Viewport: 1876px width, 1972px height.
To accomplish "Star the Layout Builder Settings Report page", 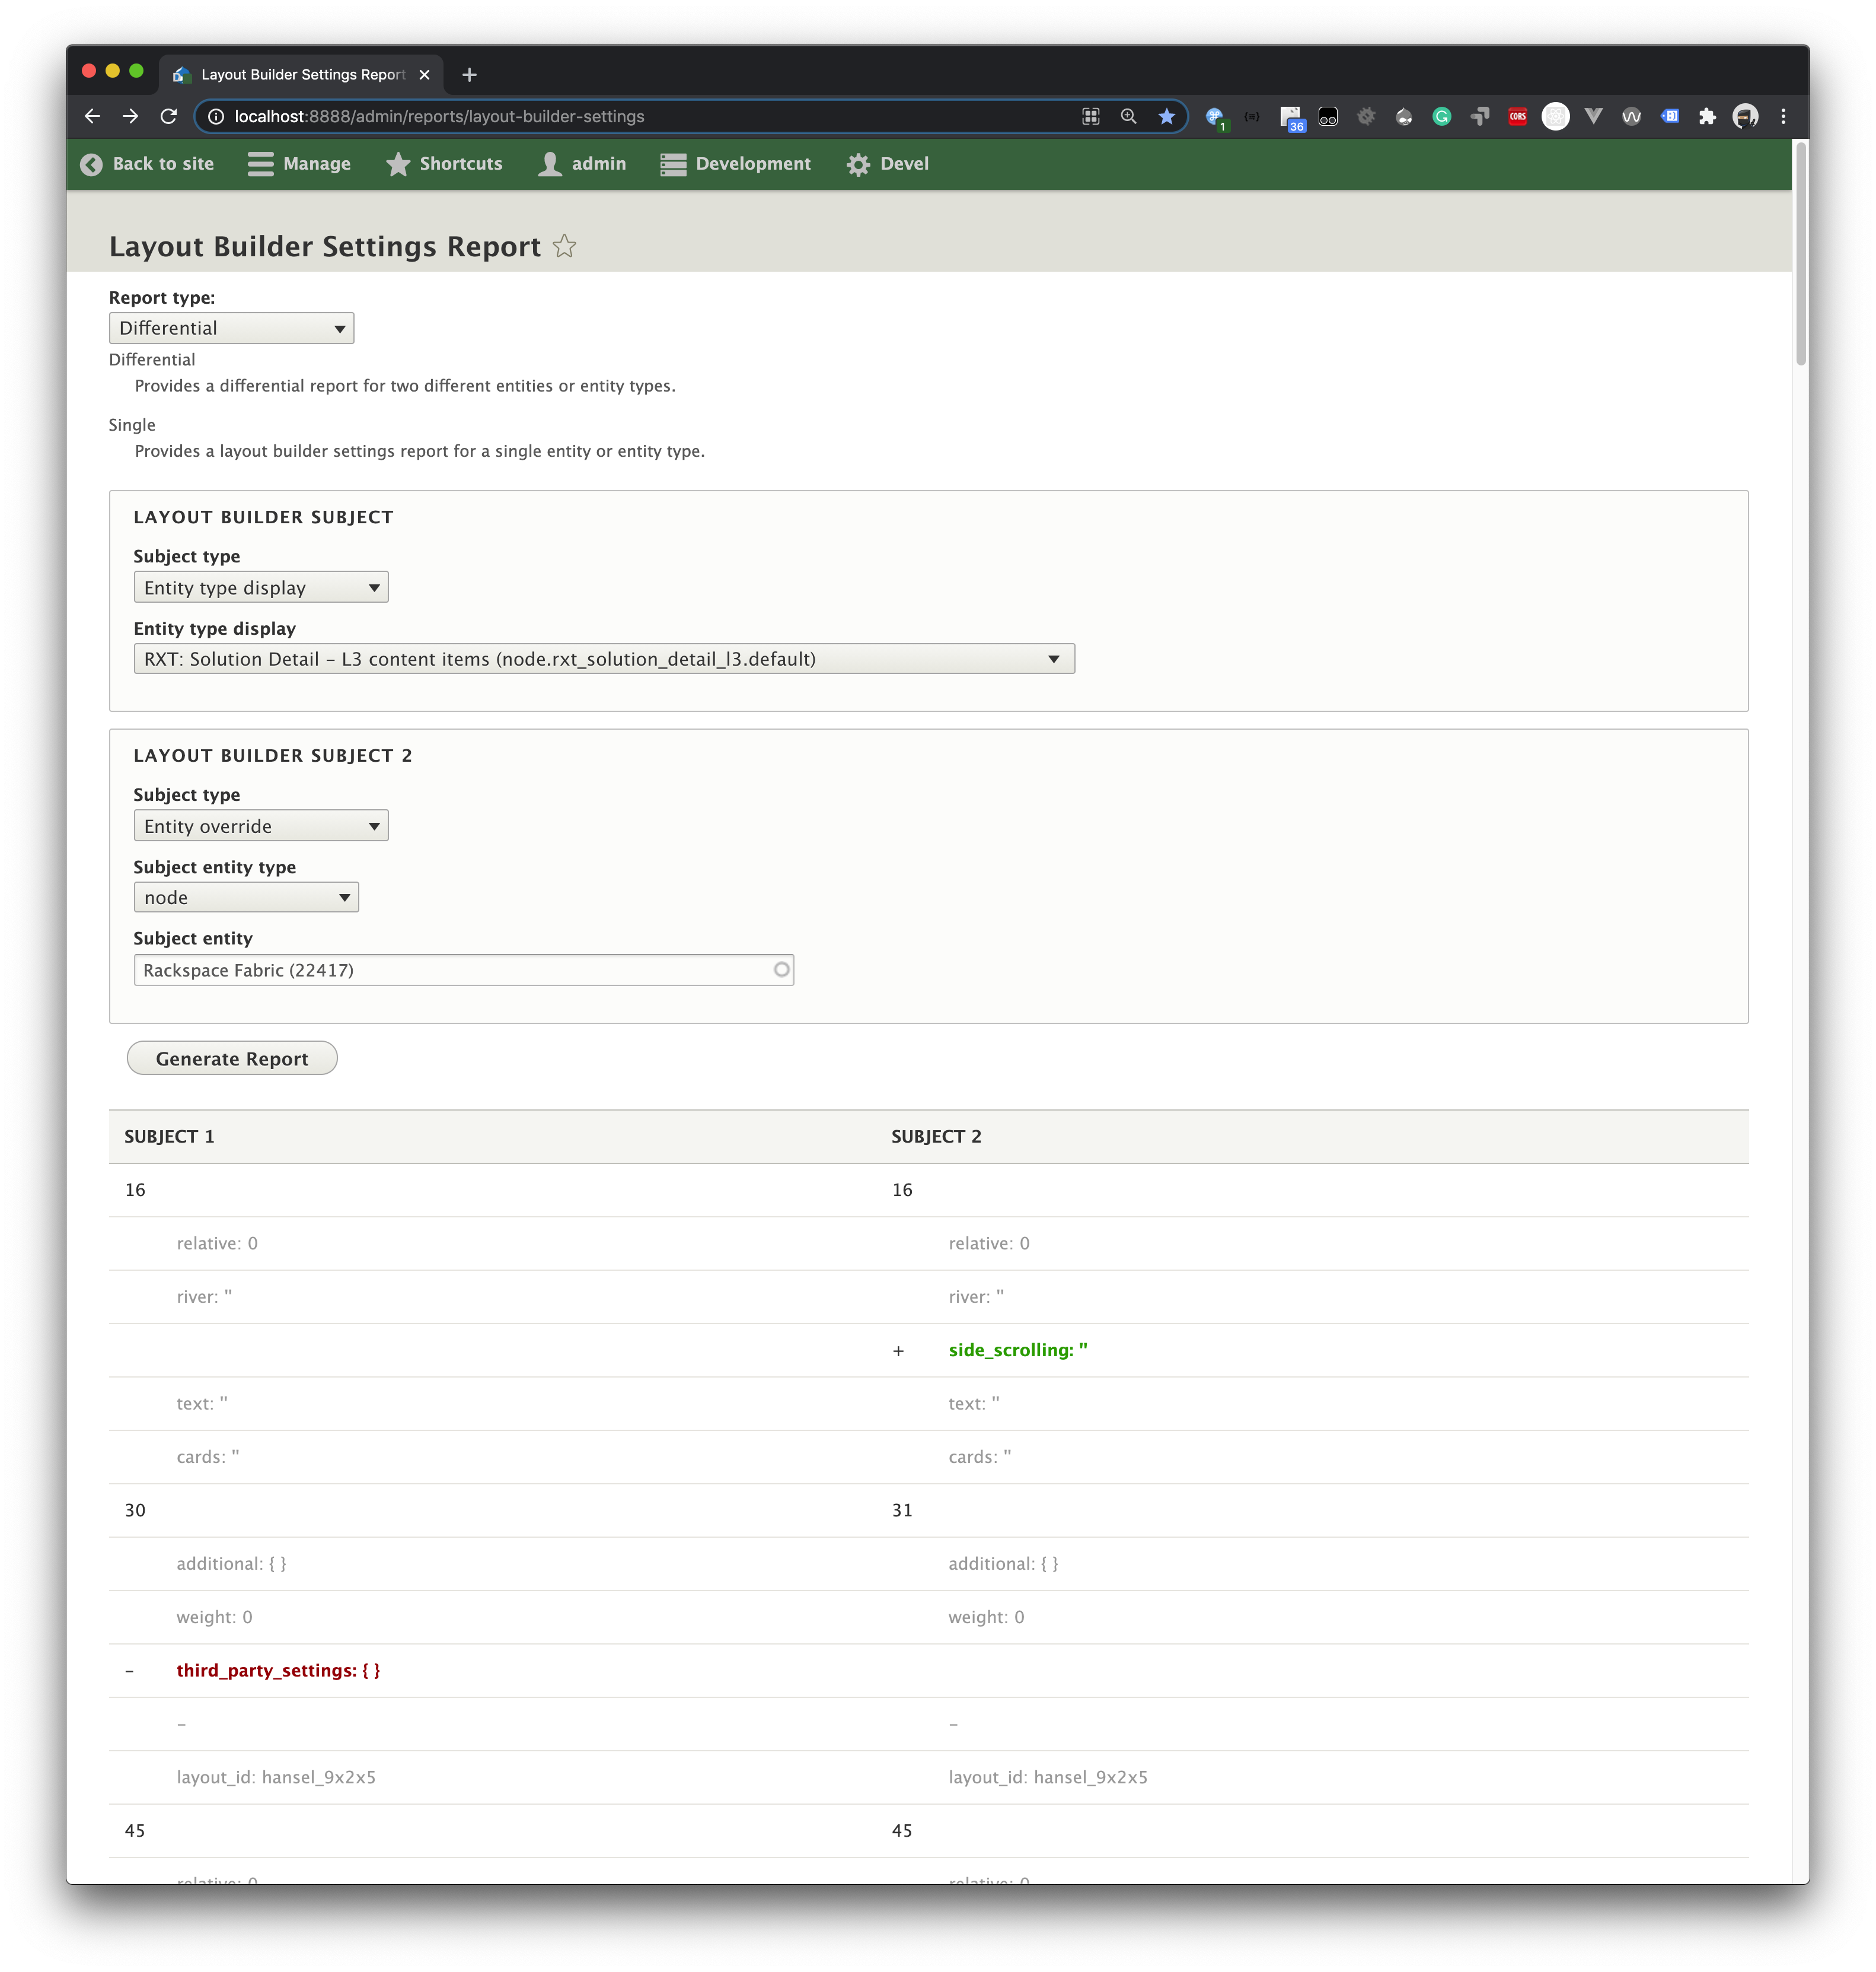I will (x=564, y=246).
